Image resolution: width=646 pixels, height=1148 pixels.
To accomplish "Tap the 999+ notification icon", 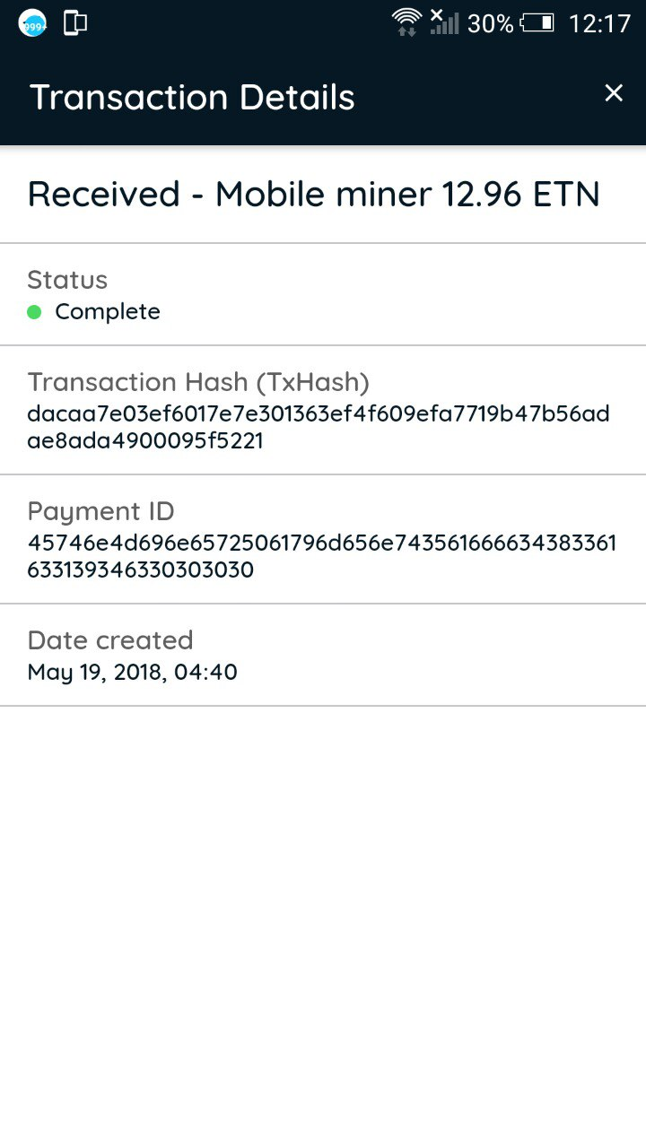I will click(x=33, y=23).
